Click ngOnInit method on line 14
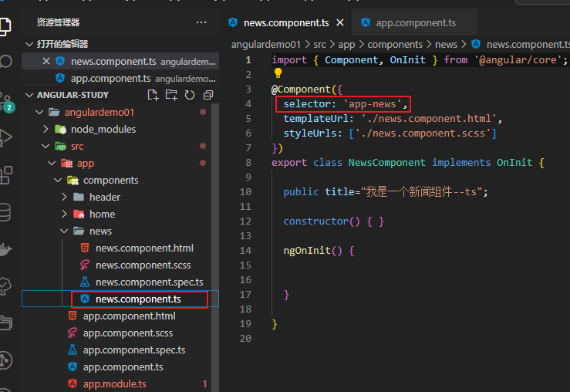Image resolution: width=570 pixels, height=392 pixels. 307,251
